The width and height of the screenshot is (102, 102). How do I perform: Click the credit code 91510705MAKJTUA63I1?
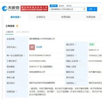coord(40,56)
